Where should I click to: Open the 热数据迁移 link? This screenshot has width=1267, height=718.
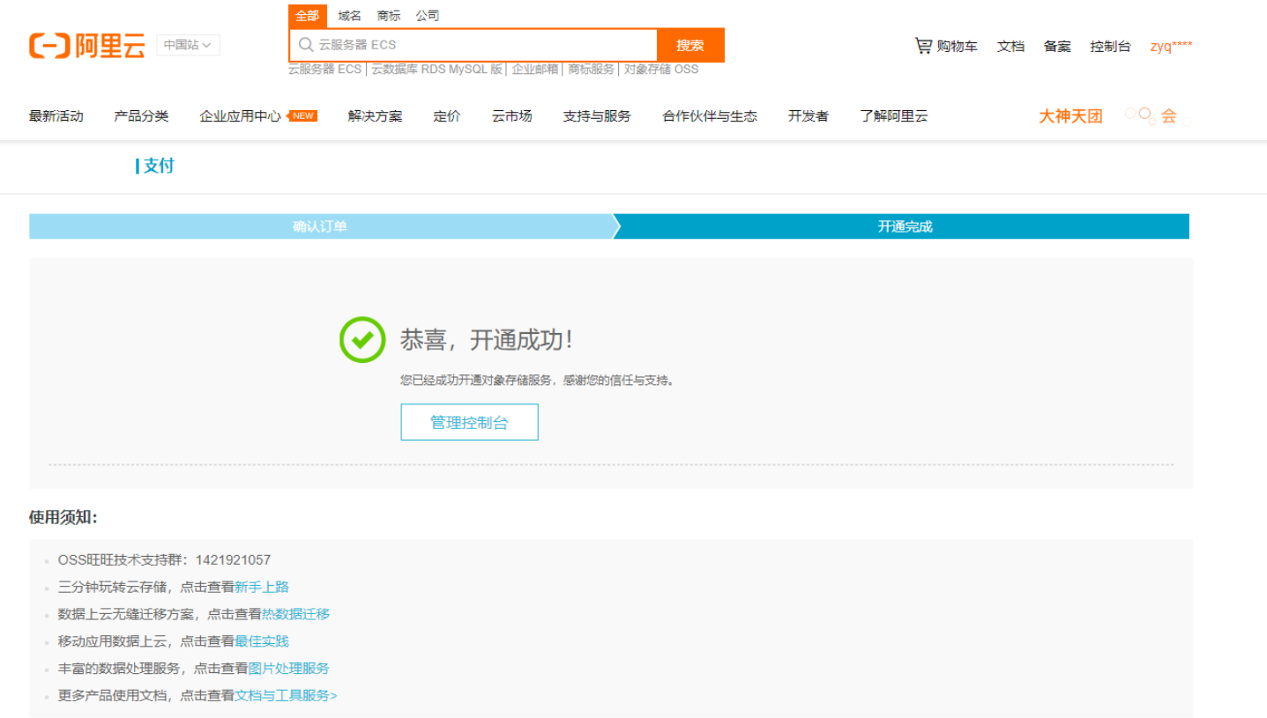(295, 614)
